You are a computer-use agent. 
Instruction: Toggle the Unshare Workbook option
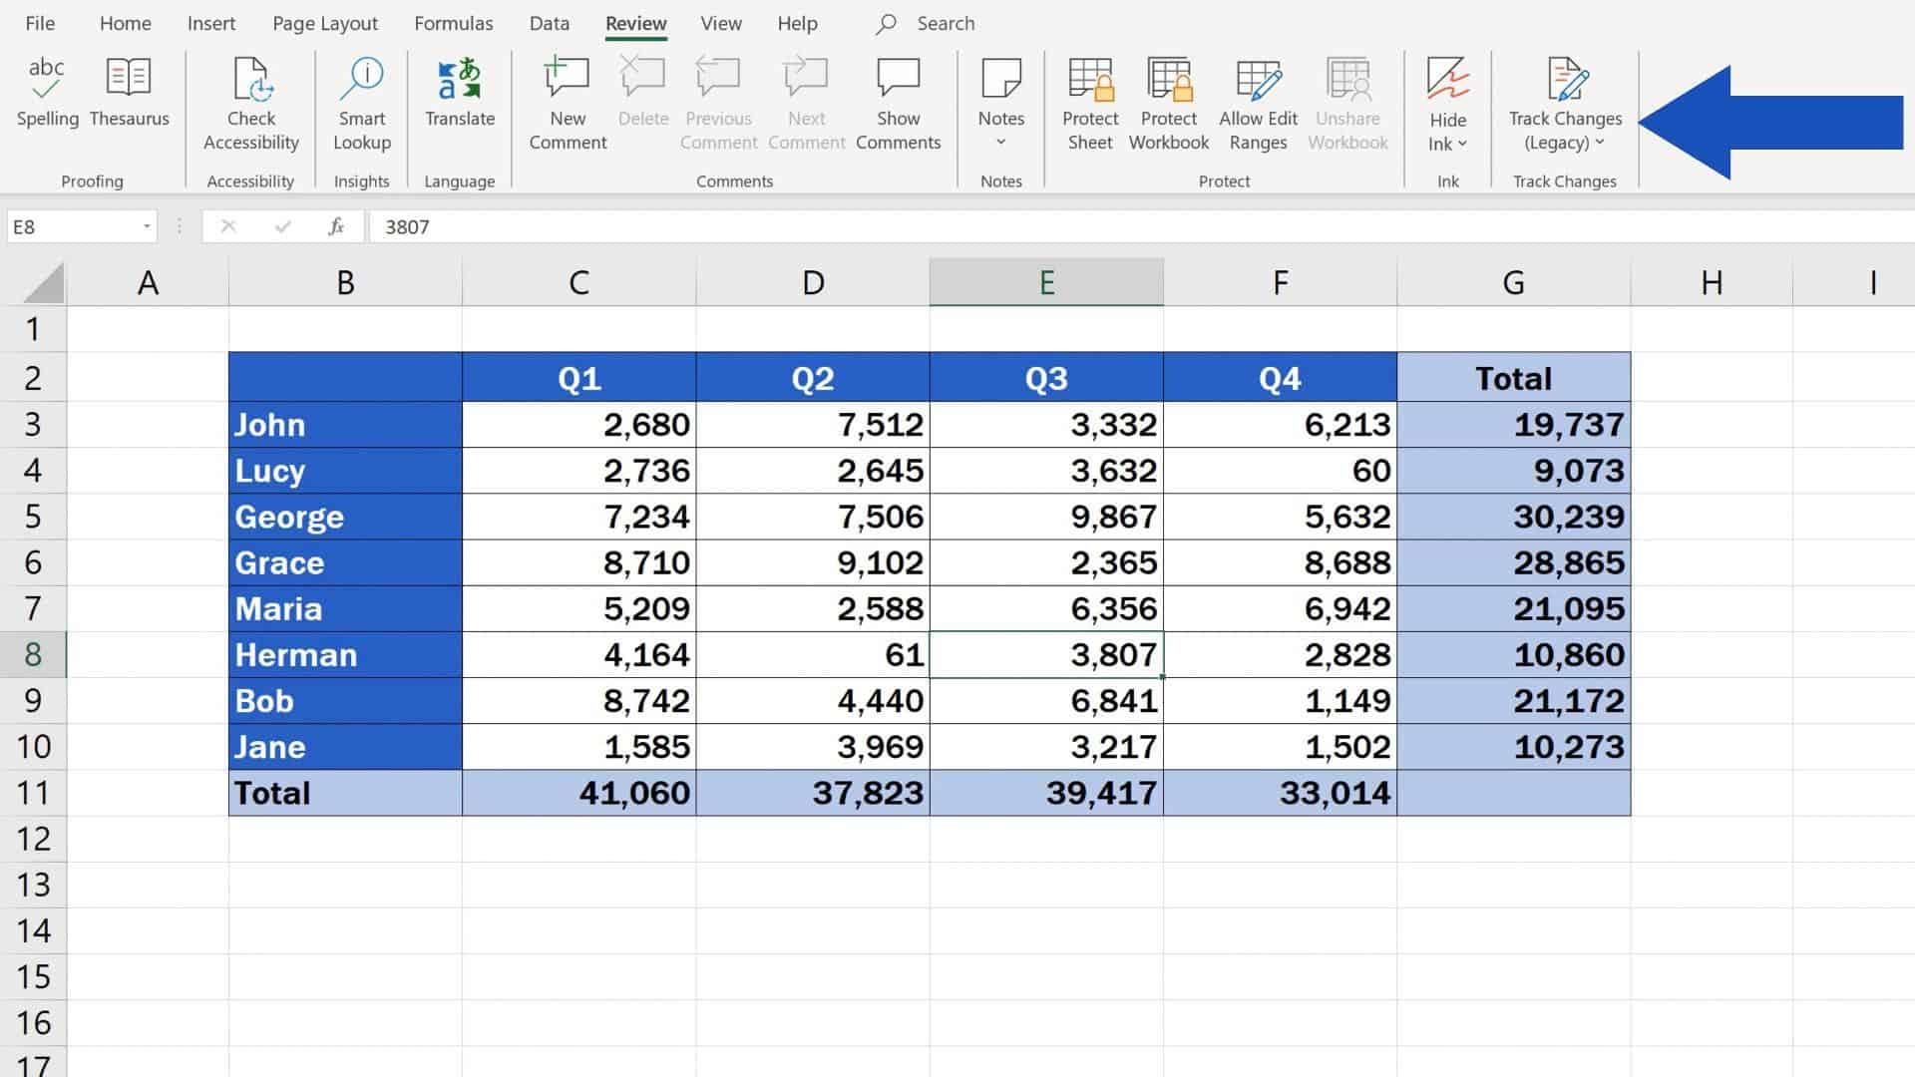[x=1346, y=100]
